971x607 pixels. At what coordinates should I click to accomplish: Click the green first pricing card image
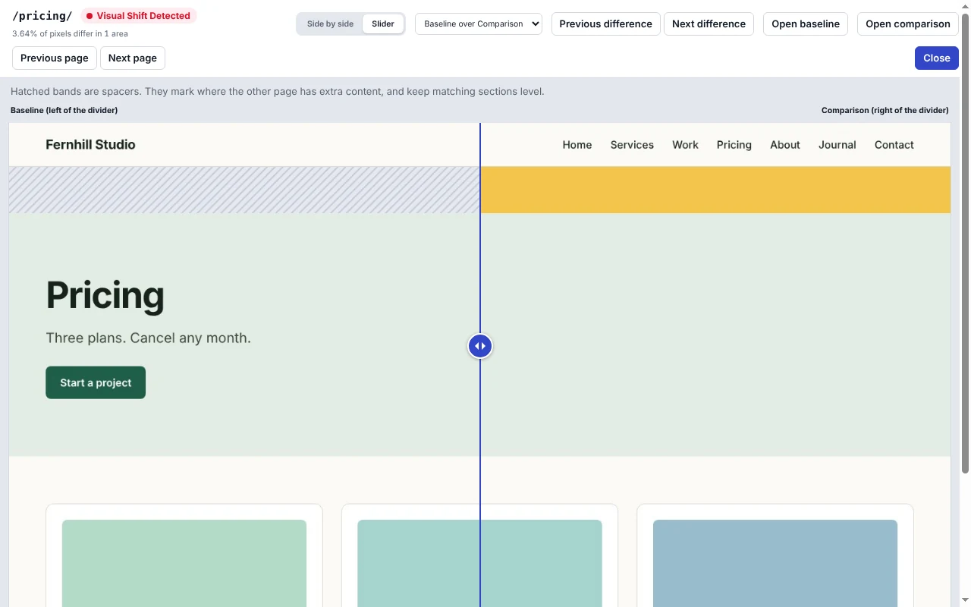click(184, 563)
